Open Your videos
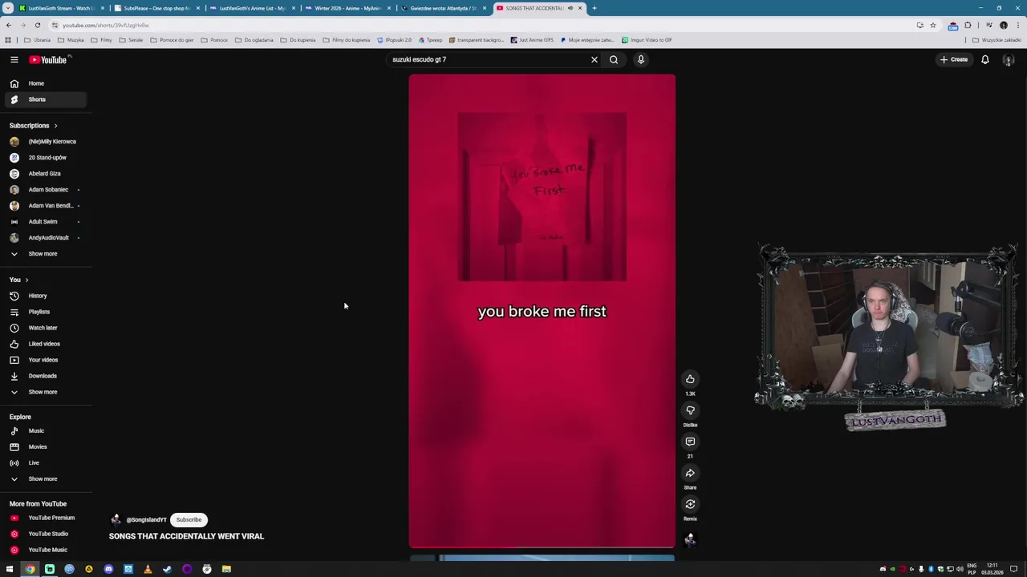Viewport: 1027px width, 577px height. point(46,360)
